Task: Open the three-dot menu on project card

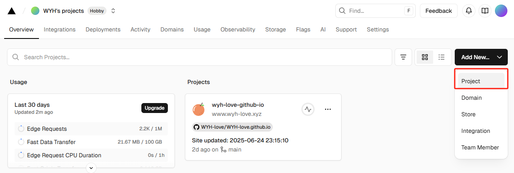Action: (328, 109)
